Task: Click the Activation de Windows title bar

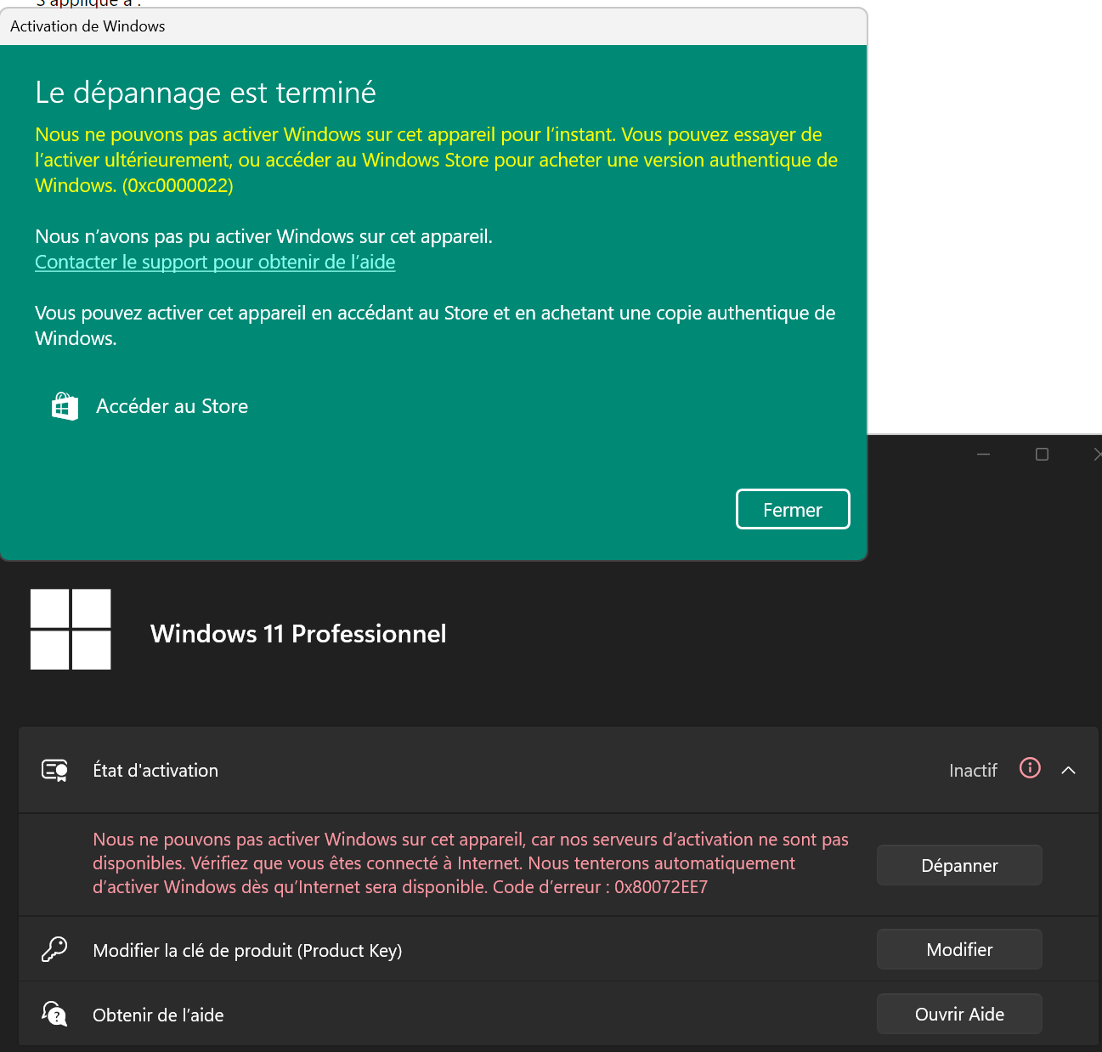Action: point(433,26)
